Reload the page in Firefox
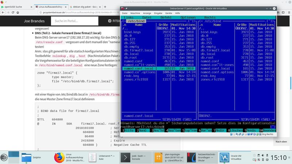This screenshot has height=164, width=292. [13, 12]
